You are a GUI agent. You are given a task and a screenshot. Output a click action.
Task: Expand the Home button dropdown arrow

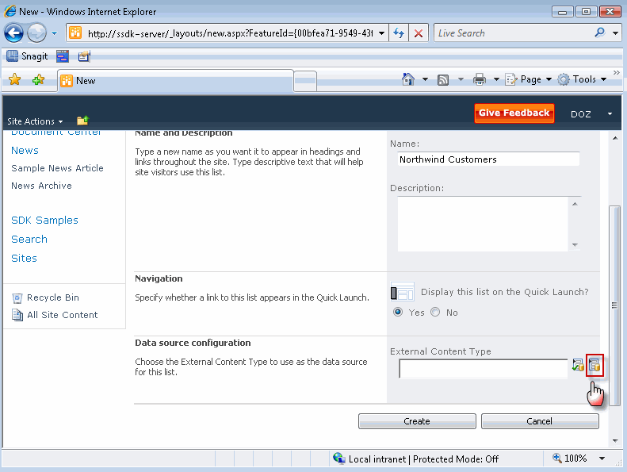(x=425, y=79)
